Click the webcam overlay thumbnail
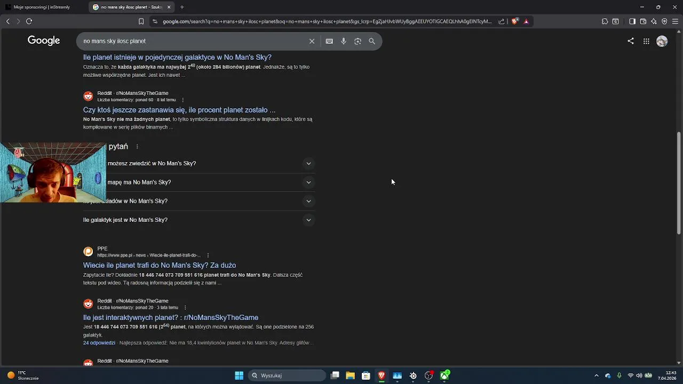 [53, 172]
